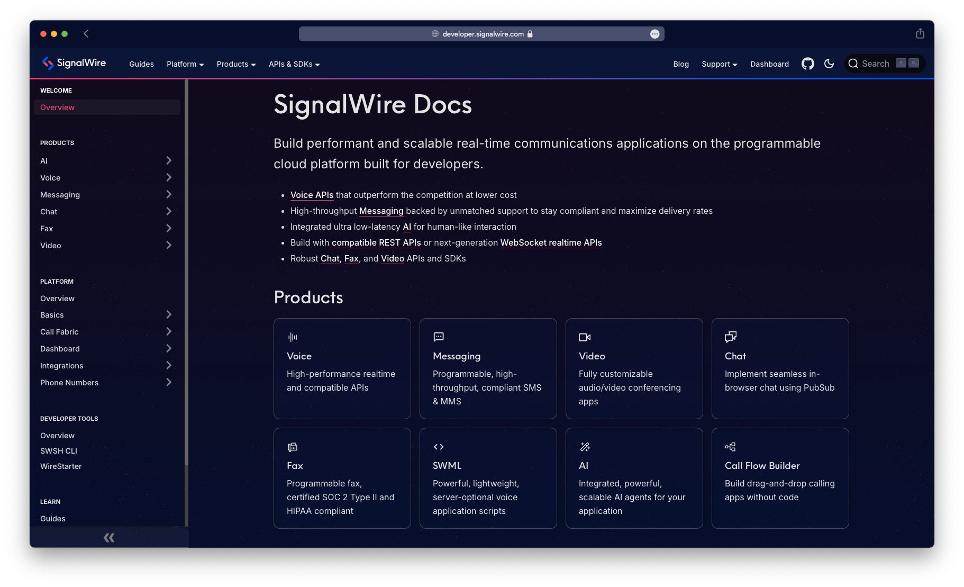The width and height of the screenshot is (964, 587).
Task: Click the Call Flow Builder node icon
Action: (x=730, y=447)
